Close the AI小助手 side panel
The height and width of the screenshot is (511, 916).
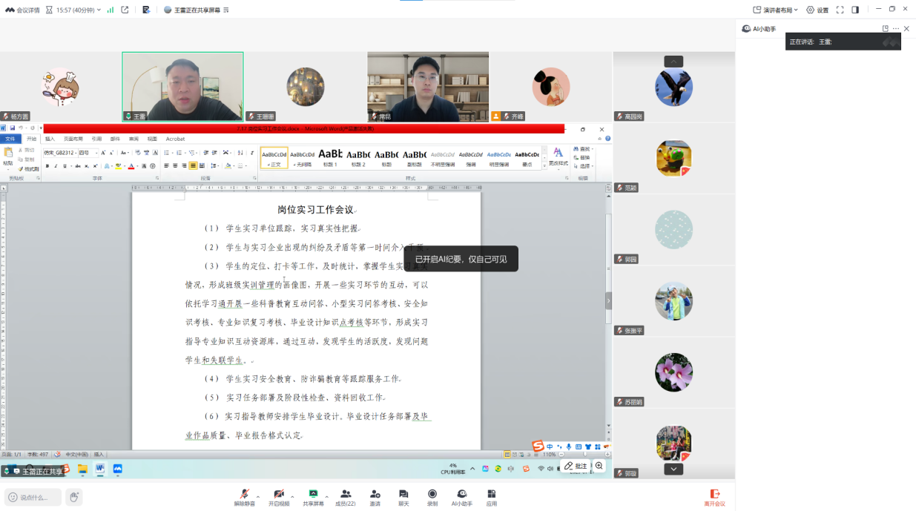coord(906,29)
